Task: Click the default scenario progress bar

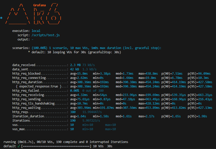Action: pyautogui.click(x=56, y=146)
